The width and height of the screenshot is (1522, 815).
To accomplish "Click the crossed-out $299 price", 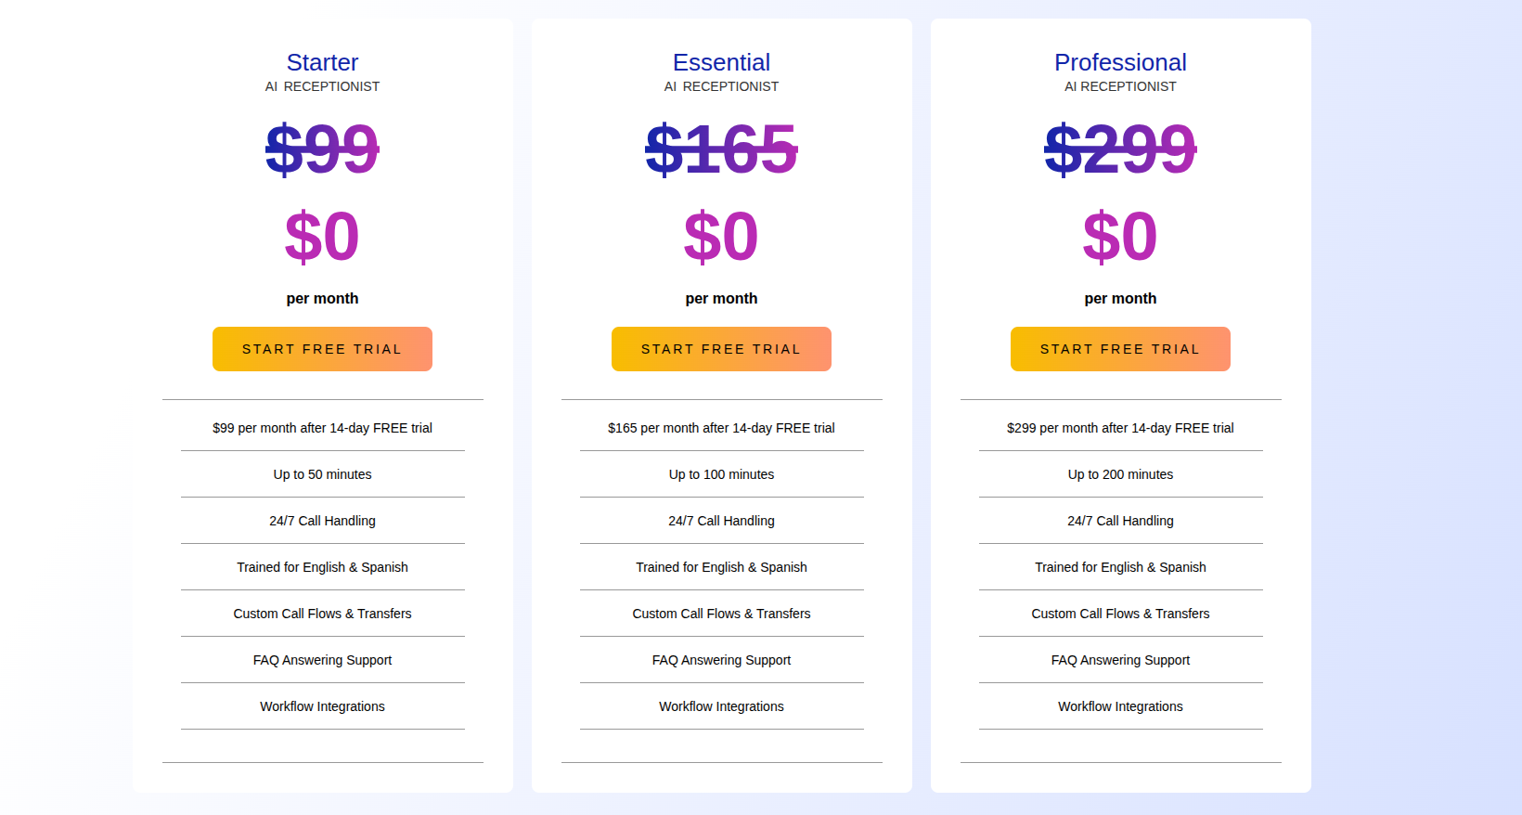I will click(x=1120, y=149).
